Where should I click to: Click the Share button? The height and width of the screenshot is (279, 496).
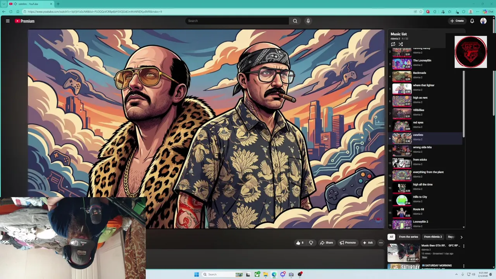pos(326,243)
